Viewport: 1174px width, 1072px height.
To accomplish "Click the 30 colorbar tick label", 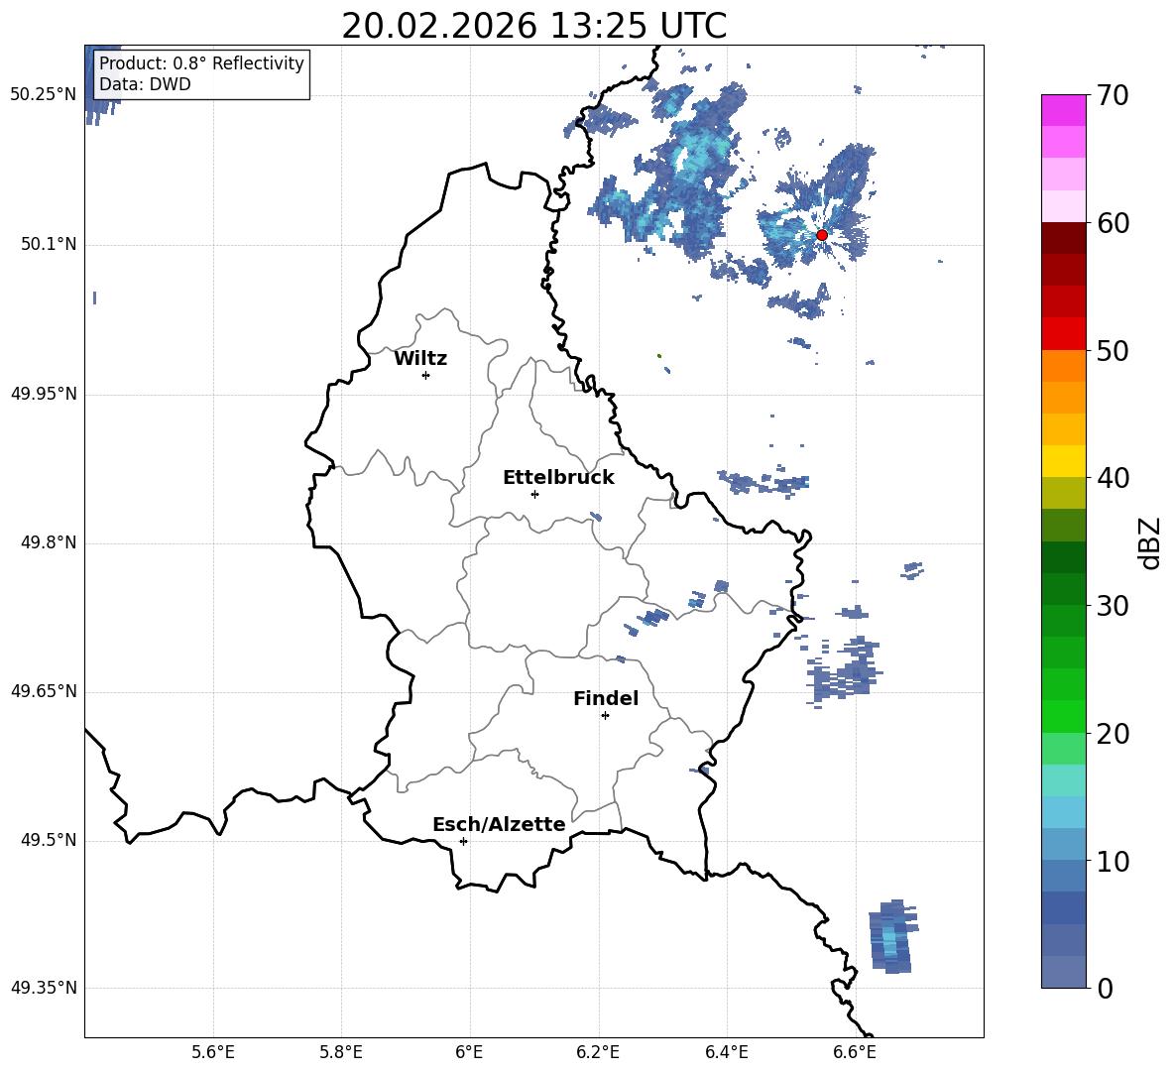I will coord(1113,606).
